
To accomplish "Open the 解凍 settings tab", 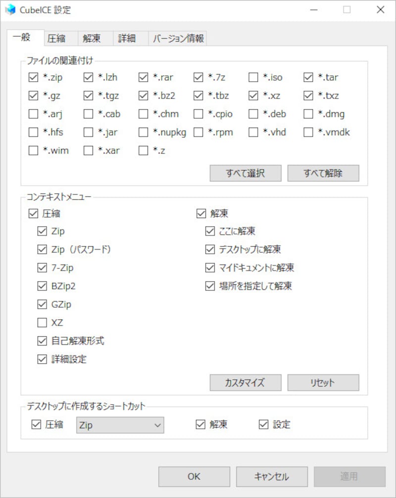I will 92,39.
